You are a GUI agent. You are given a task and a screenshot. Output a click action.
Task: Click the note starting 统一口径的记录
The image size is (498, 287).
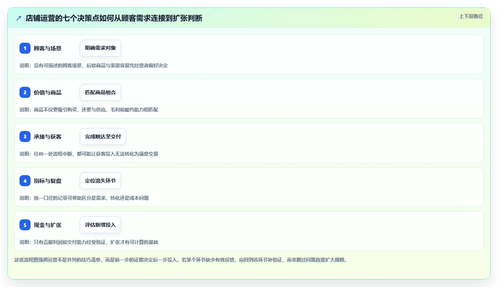point(84,198)
